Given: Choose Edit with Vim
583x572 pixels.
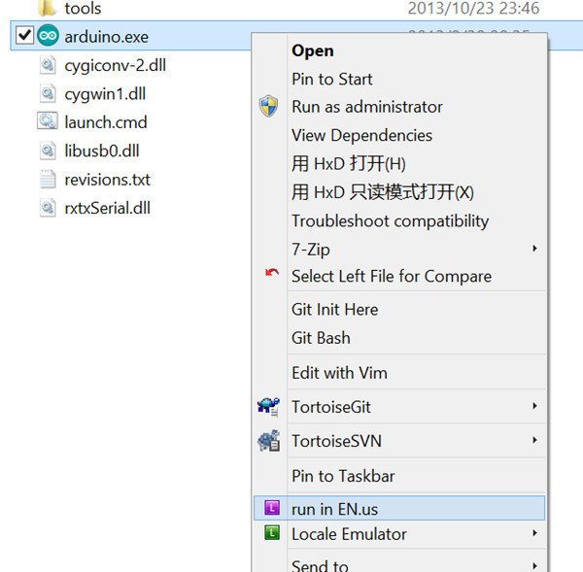Looking at the screenshot, I should (x=339, y=373).
